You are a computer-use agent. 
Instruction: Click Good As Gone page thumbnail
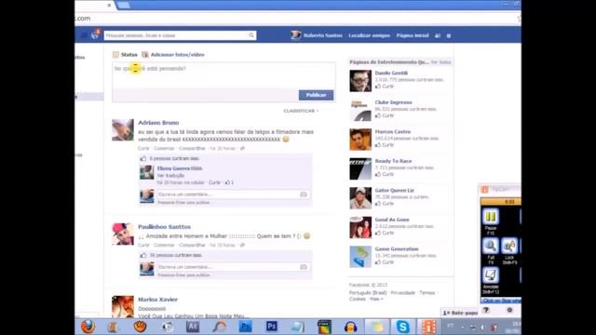(360, 227)
